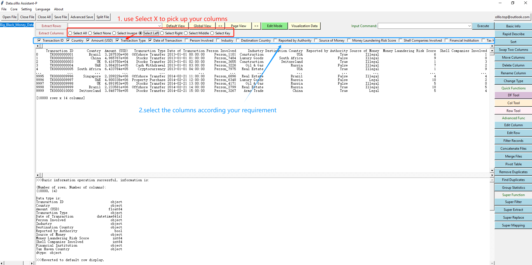This screenshot has width=532, height=265.
Task: Go to next page with >> button
Action: (x=256, y=26)
